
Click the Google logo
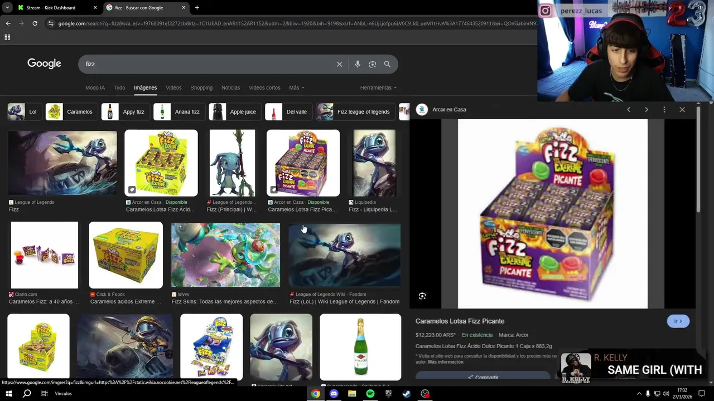[x=44, y=63]
